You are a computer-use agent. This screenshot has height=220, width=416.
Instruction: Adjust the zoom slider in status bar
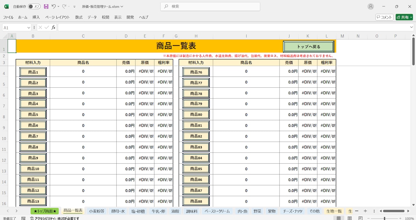[384, 218]
